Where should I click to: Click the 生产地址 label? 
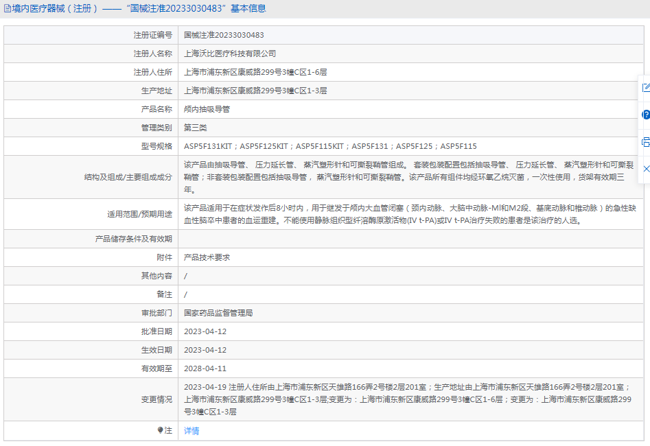pyautogui.click(x=156, y=91)
